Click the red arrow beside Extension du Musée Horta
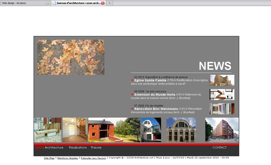Image resolution: width=271 pixels, height=165 pixels. pos(132,94)
